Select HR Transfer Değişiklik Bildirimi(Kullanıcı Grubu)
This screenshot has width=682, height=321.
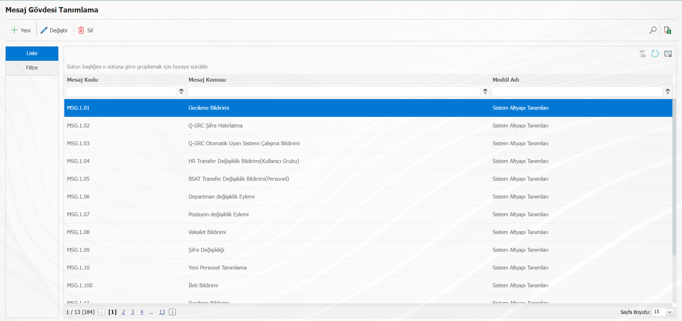tap(244, 161)
